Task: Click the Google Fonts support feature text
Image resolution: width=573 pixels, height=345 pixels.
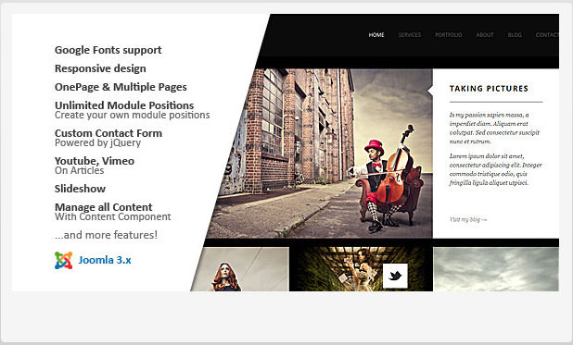Action: click(108, 50)
